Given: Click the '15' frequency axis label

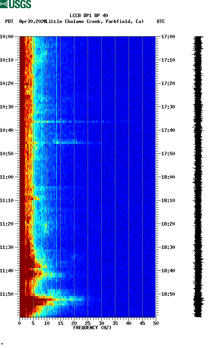Looking at the screenshot, I should 60,323.
